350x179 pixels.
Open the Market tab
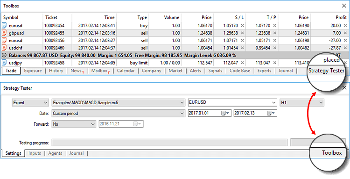(175, 71)
